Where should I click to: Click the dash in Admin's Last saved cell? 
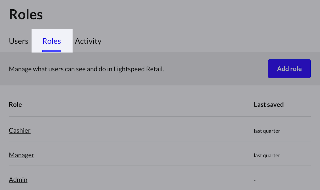[x=255, y=180]
